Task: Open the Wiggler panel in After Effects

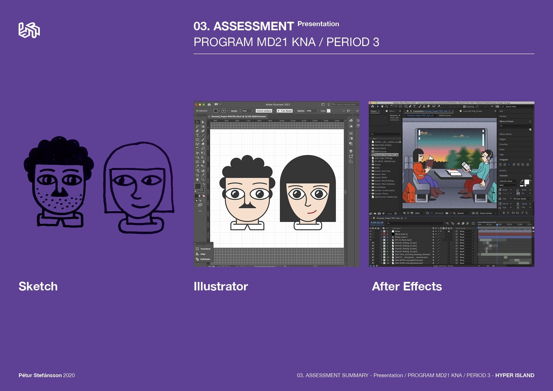Action: point(503,139)
